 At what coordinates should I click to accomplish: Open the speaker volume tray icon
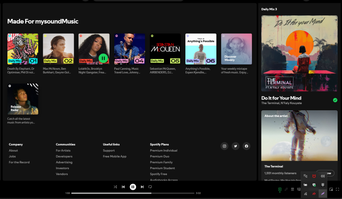pyautogui.click(x=323, y=176)
